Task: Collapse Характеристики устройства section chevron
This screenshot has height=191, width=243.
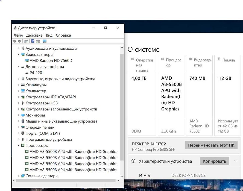Action: point(235,161)
